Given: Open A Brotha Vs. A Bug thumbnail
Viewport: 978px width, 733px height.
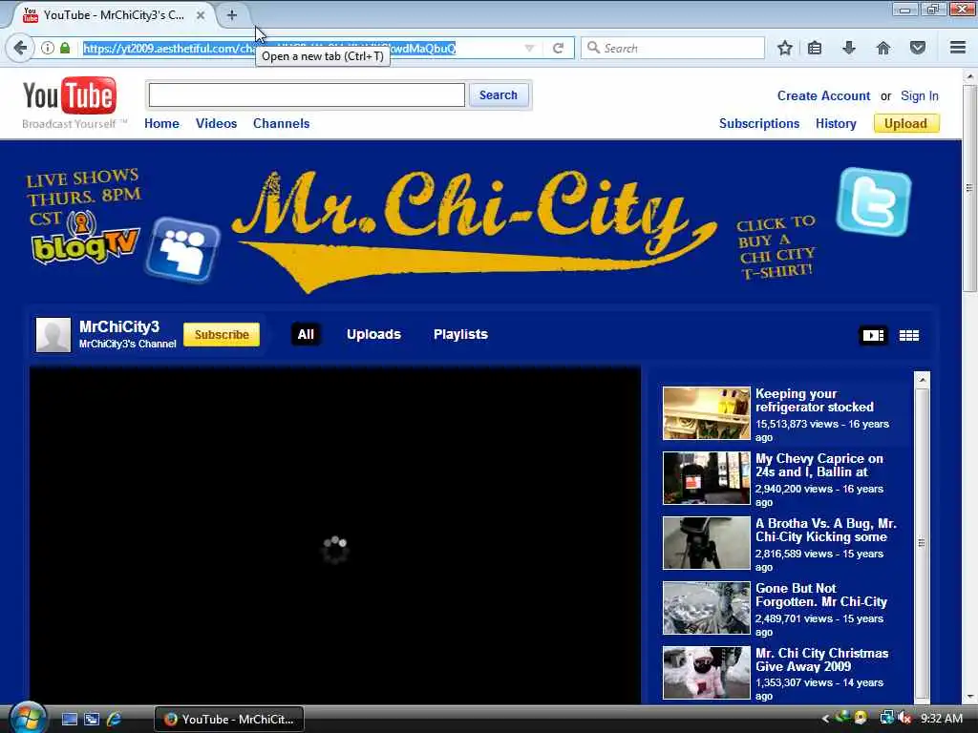Looking at the screenshot, I should pos(706,543).
